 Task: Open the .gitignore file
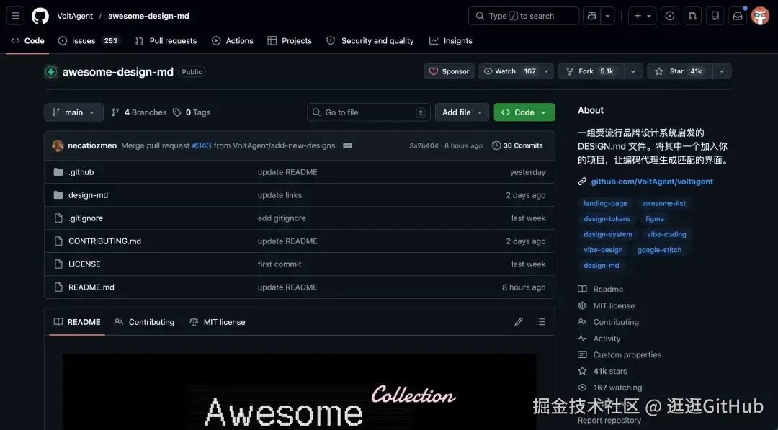(x=86, y=218)
